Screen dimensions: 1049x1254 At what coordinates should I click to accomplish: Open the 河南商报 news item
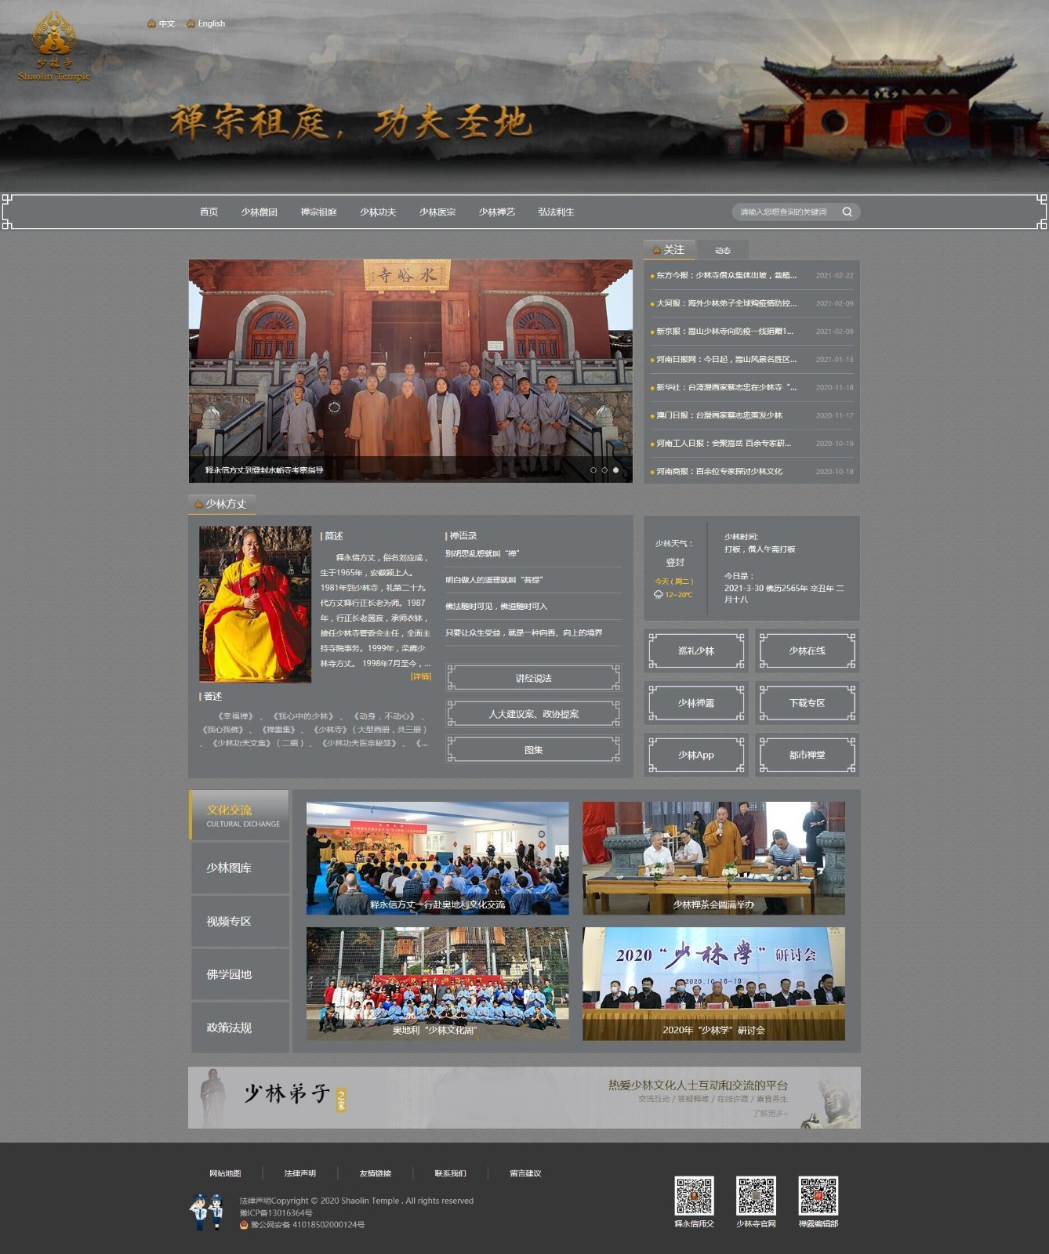(719, 472)
